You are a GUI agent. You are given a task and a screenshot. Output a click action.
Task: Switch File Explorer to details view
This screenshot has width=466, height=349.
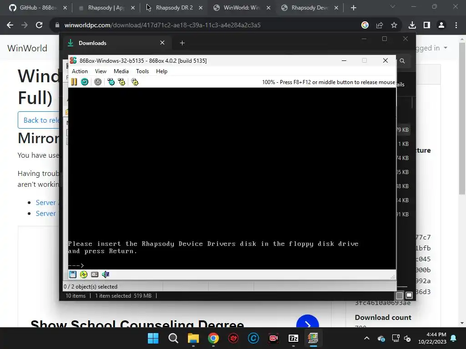point(400,295)
